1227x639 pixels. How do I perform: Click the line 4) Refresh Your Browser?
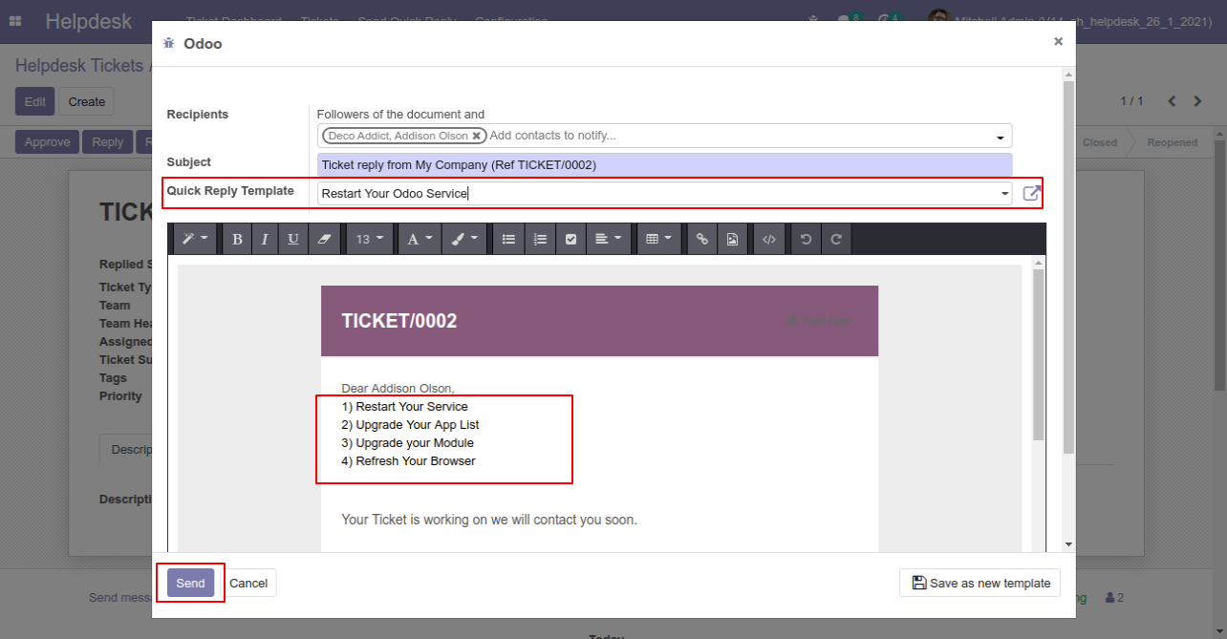tap(408, 461)
